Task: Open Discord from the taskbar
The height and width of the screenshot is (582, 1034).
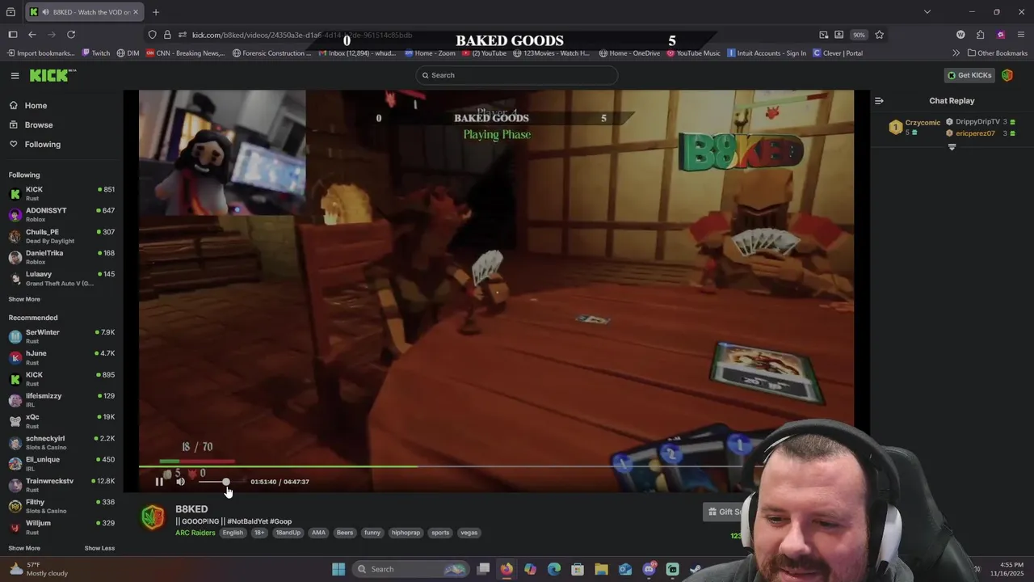Action: 649,569
